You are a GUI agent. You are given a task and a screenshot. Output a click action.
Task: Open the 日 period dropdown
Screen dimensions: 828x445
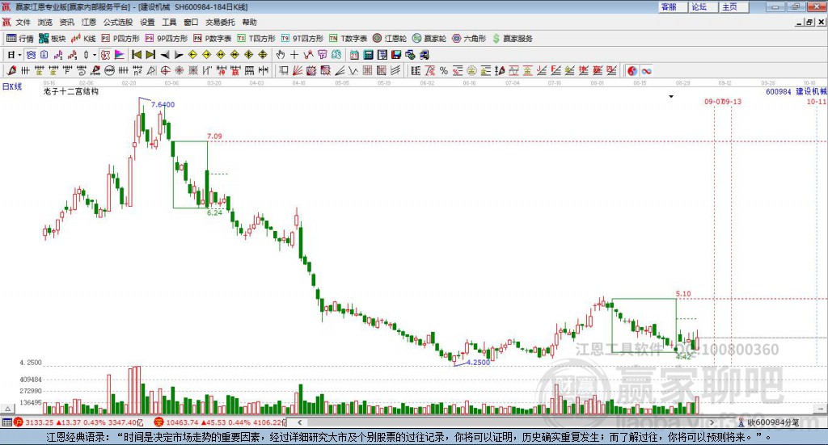[x=15, y=55]
